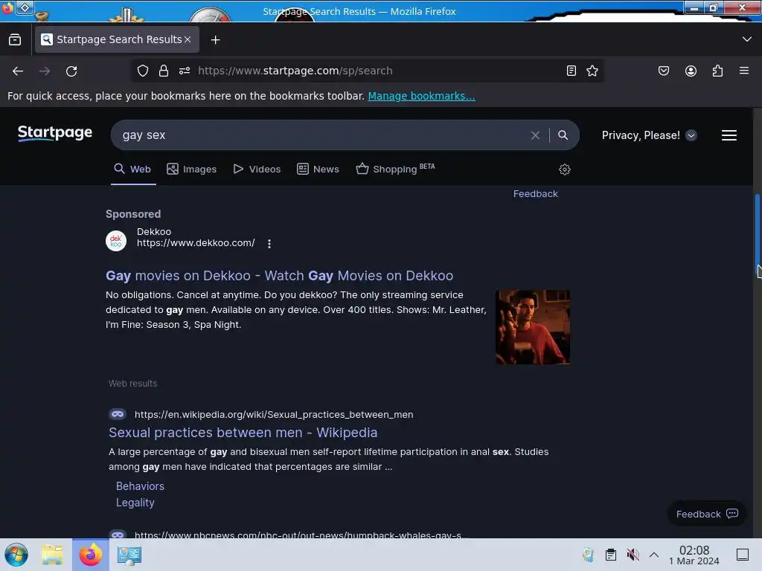
Task: Toggle reader view icon
Action: [x=571, y=71]
